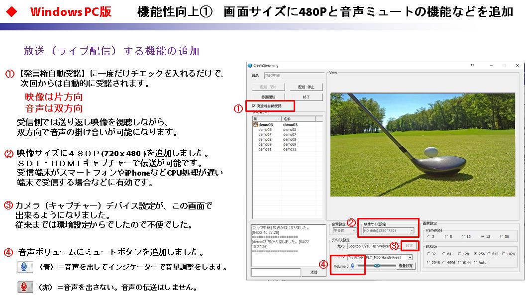Open the microphone device dropdown
Screen dimensions: 528x300
410,257
